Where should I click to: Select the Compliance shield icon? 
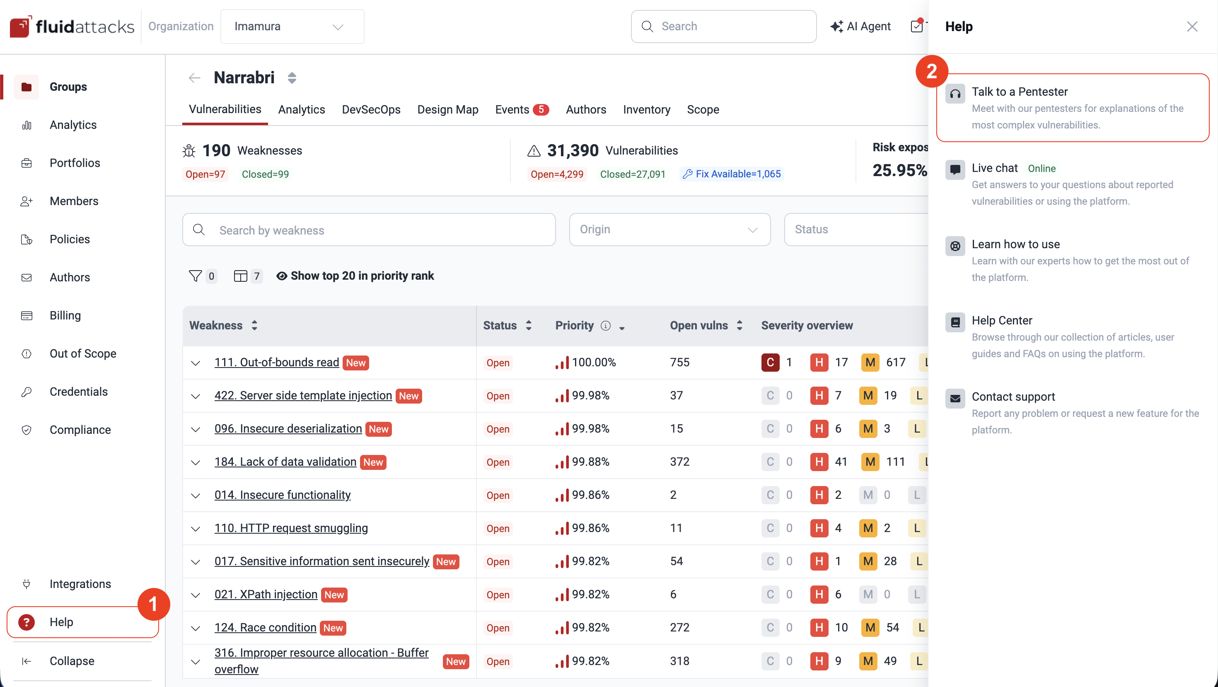tap(27, 430)
